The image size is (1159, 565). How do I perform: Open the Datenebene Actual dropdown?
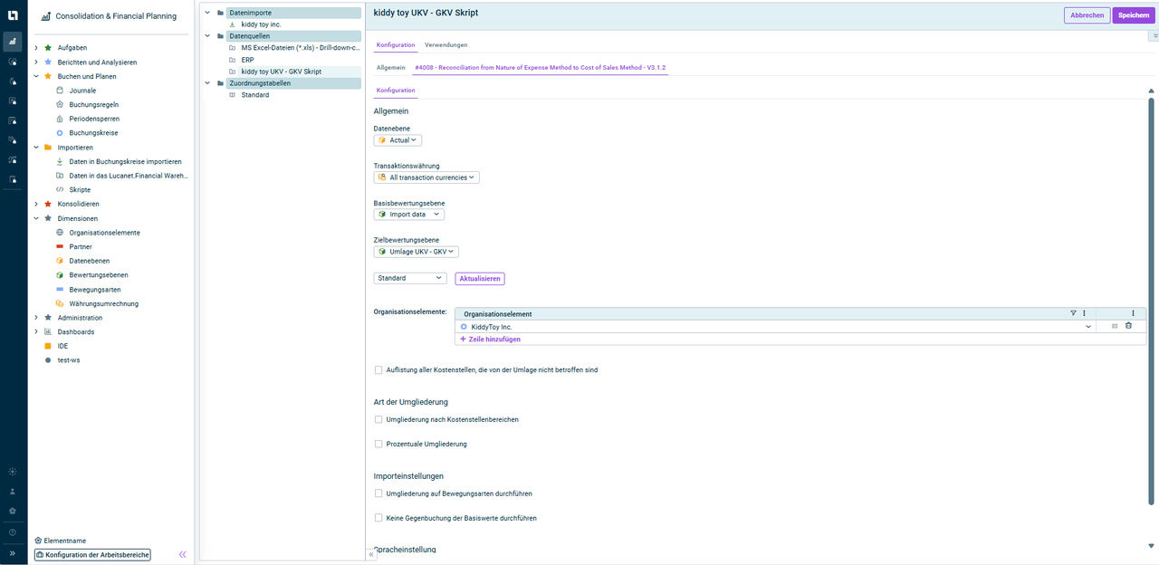[x=398, y=140]
